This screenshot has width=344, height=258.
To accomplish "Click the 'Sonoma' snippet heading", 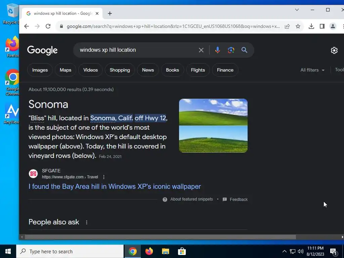I will coord(48,104).
